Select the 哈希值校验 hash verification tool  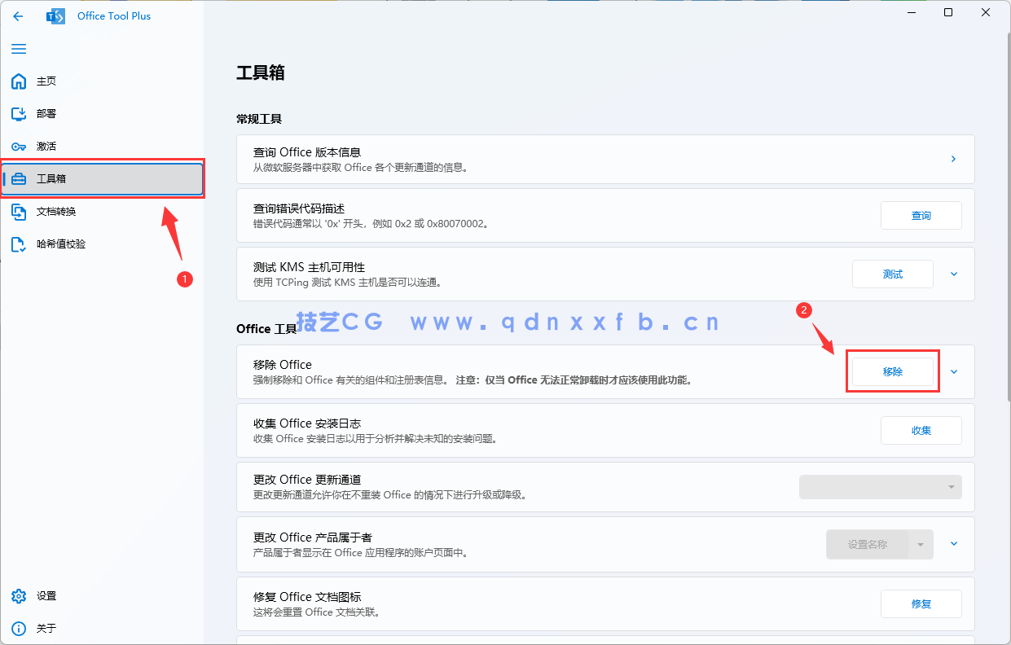pos(61,244)
